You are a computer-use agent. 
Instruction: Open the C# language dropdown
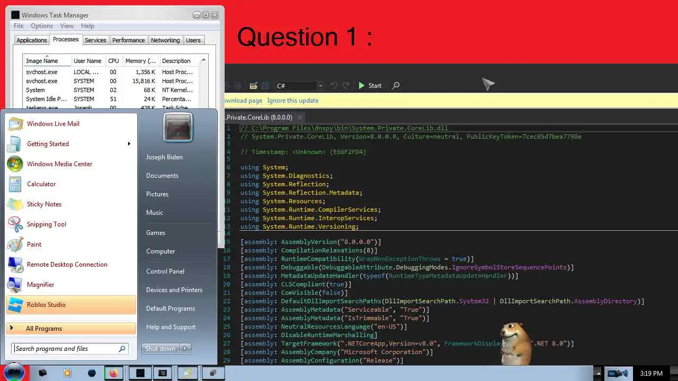[299, 85]
